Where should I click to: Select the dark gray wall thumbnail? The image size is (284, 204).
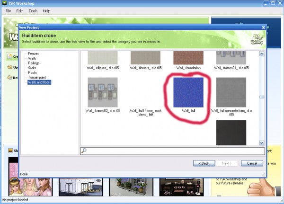point(231,133)
